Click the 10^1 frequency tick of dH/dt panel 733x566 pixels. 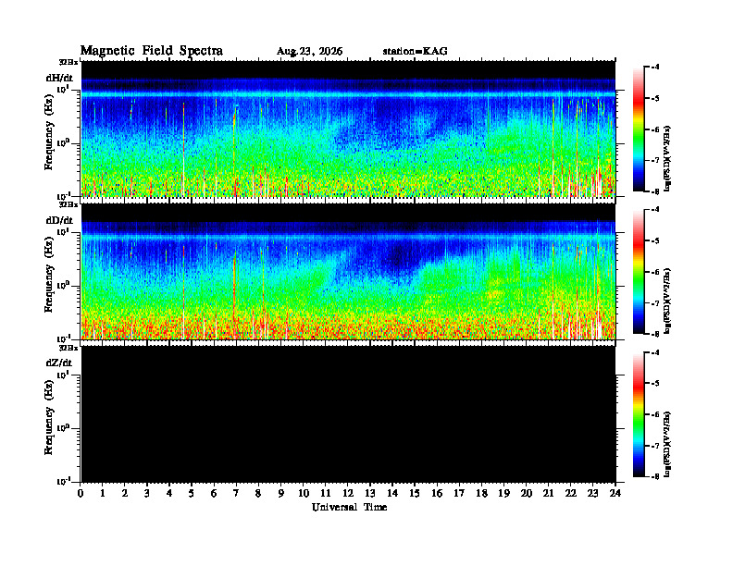click(63, 89)
